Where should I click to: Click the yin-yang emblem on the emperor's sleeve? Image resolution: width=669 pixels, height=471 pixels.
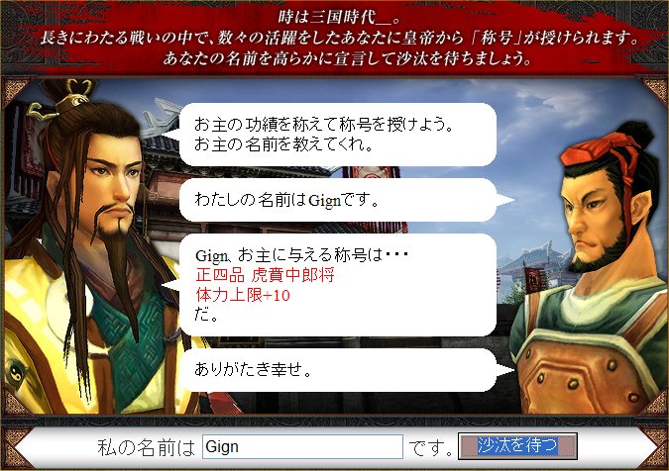pos(15,373)
